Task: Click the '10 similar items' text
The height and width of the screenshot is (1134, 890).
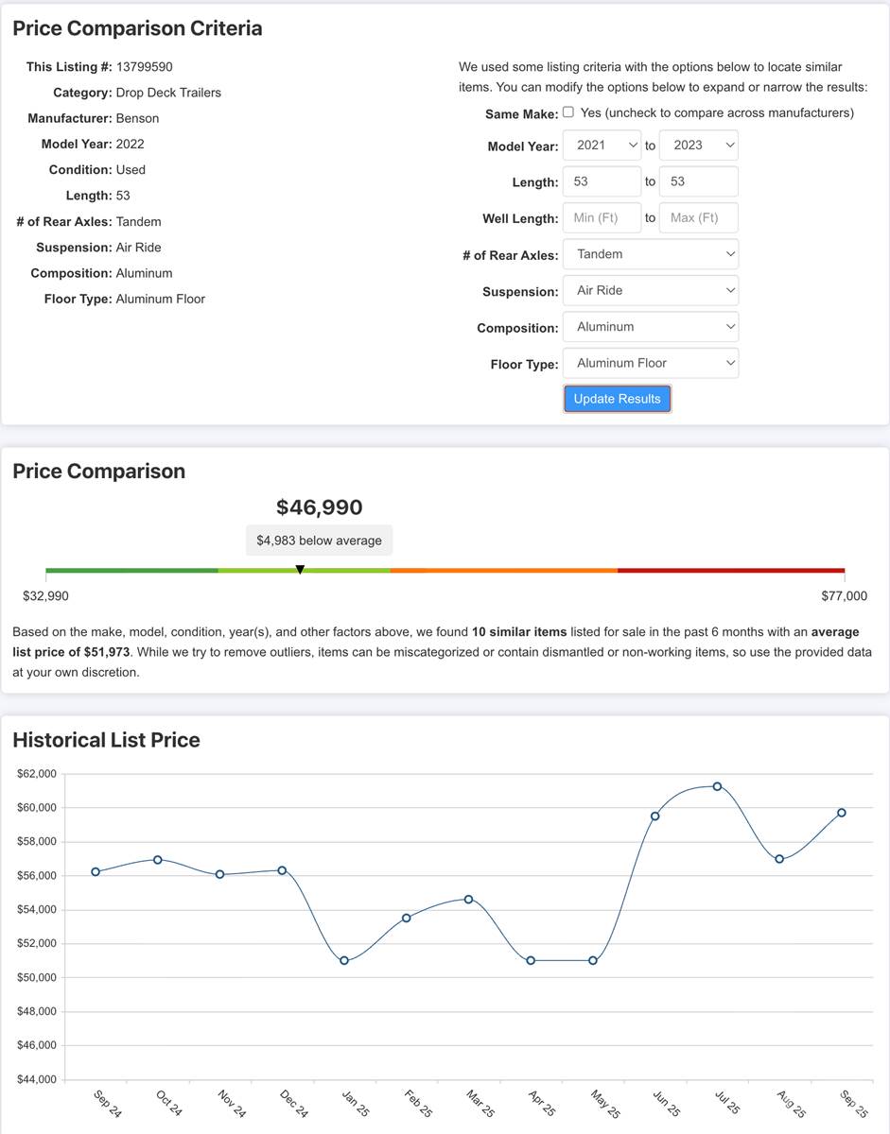Action: pos(519,632)
